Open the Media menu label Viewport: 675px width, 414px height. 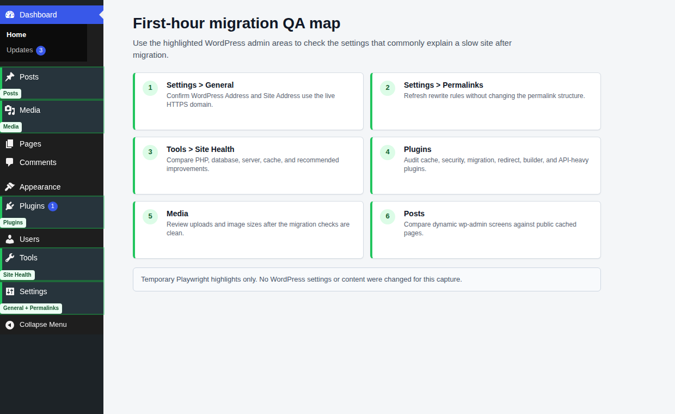30,110
